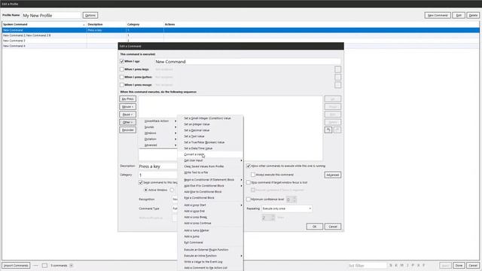Image resolution: width=482 pixels, height=271 pixels.
Task: Choose 'Add a Loop Continue' menu item
Action: pyautogui.click(x=210, y=224)
